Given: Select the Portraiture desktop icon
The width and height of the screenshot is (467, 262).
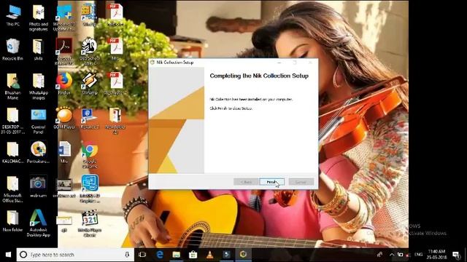Looking at the screenshot, I should pos(39,152).
